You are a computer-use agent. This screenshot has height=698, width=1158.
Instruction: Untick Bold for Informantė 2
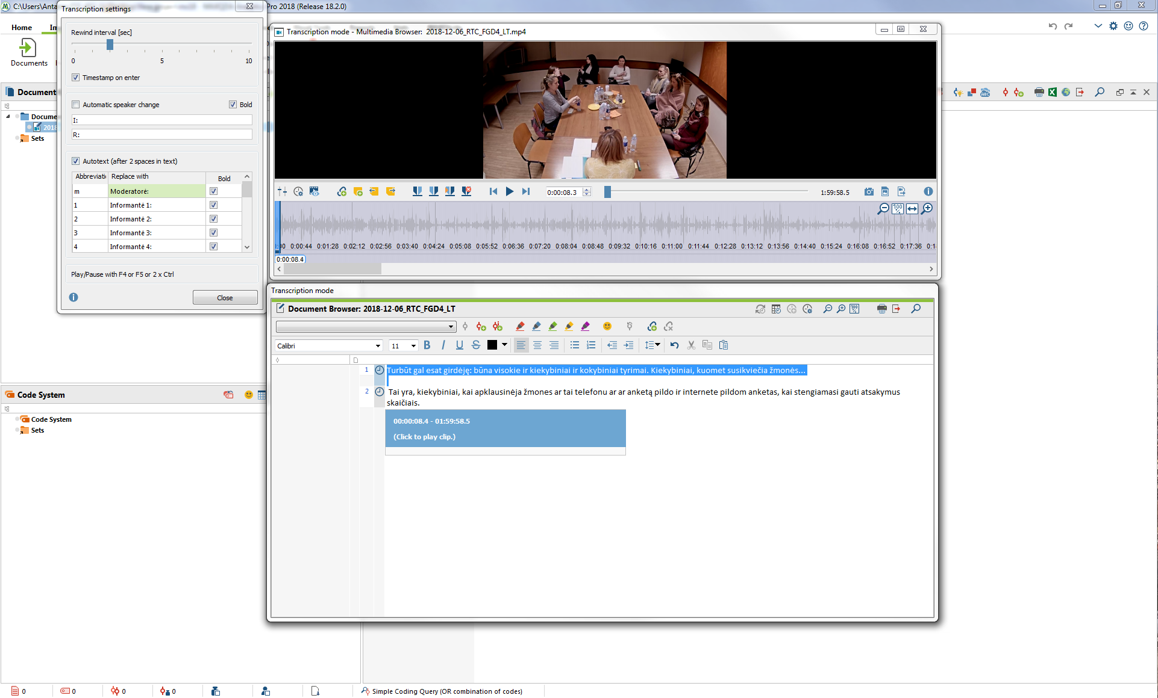[x=213, y=219]
